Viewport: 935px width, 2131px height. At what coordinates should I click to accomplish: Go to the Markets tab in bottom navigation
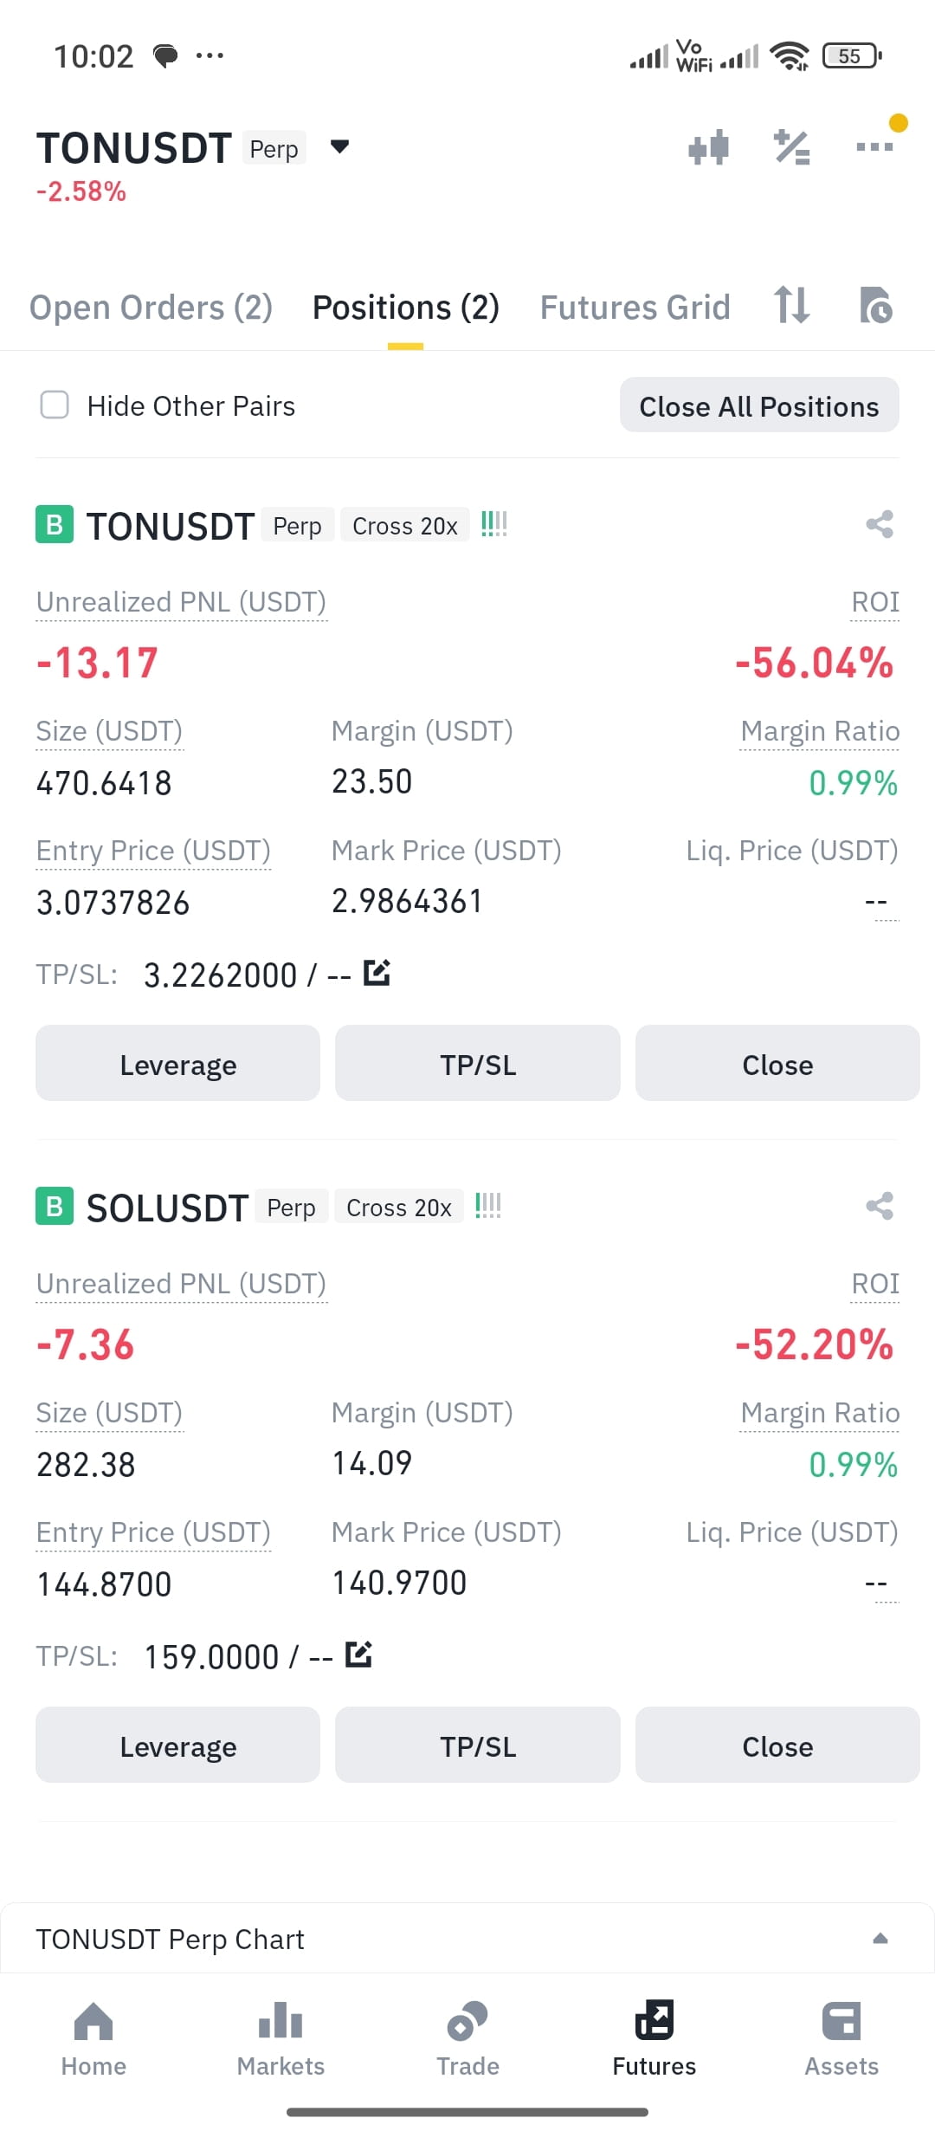pyautogui.click(x=280, y=2039)
